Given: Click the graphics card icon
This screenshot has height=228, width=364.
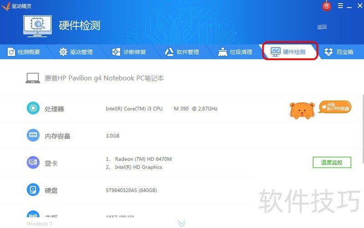Looking at the screenshot, I should pos(33,162).
